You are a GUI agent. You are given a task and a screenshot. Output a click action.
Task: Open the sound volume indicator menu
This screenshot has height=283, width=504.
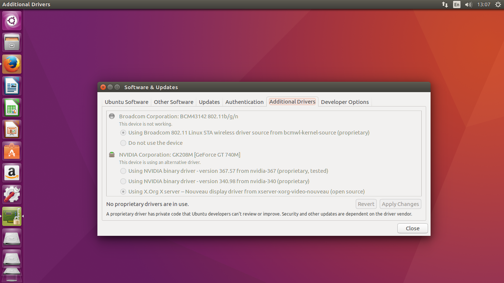tap(469, 4)
